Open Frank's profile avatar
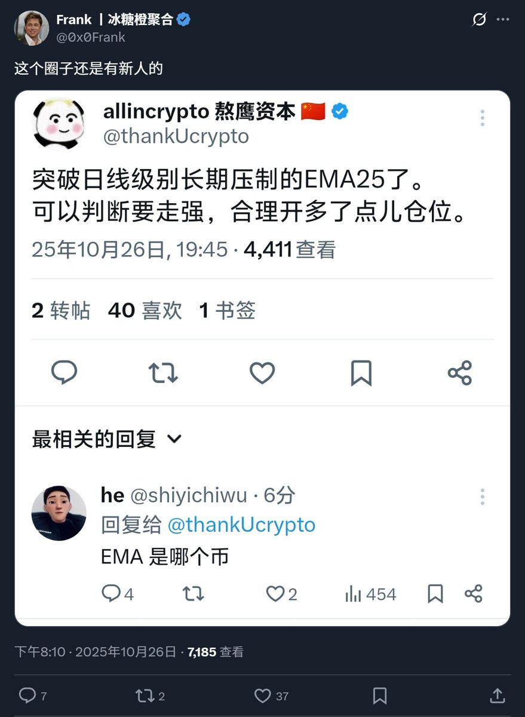Screen dimensions: 525x717 tap(32, 28)
